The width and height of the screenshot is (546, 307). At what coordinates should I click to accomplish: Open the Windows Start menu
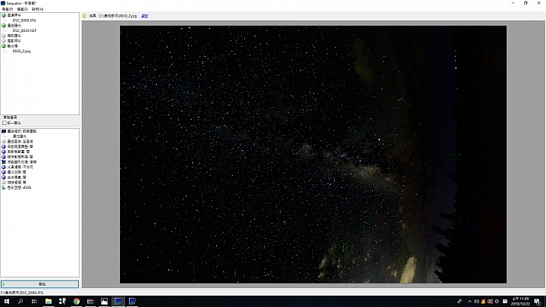click(x=7, y=302)
